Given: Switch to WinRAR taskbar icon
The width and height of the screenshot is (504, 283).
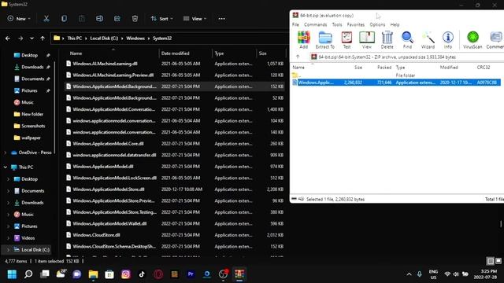Looking at the screenshot, I should point(239,274).
